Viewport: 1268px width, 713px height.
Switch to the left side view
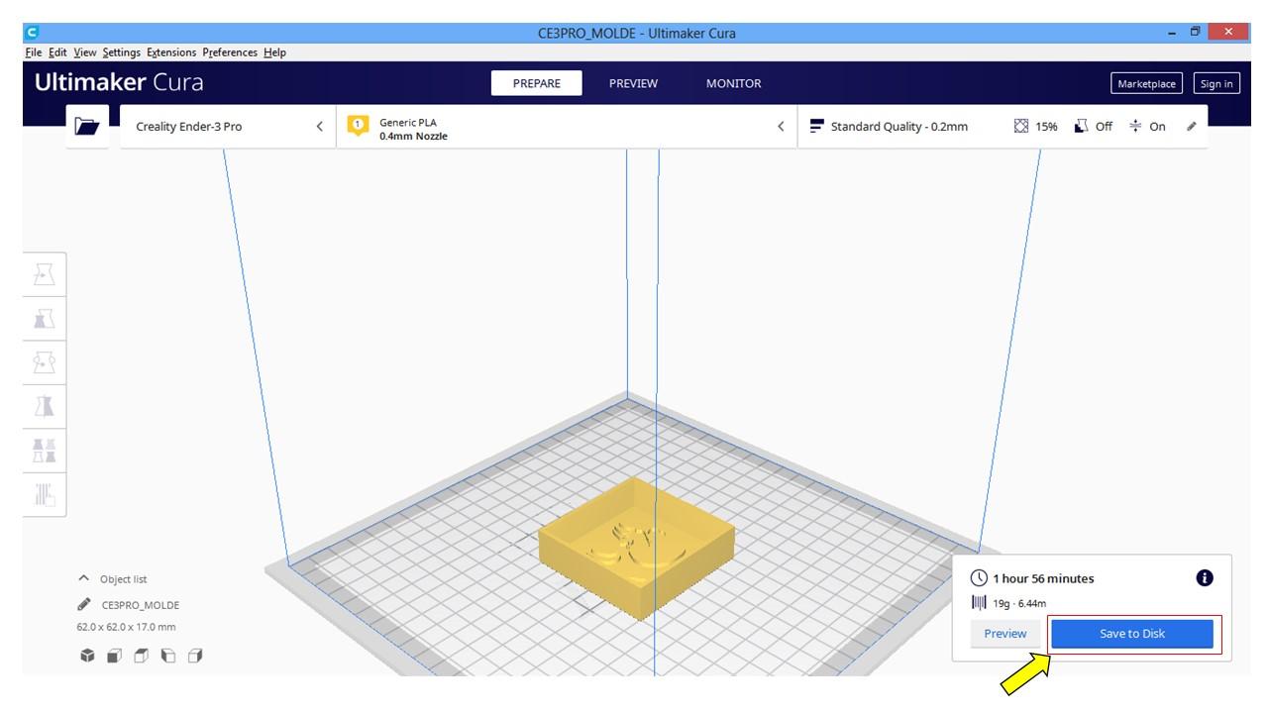[x=167, y=656]
